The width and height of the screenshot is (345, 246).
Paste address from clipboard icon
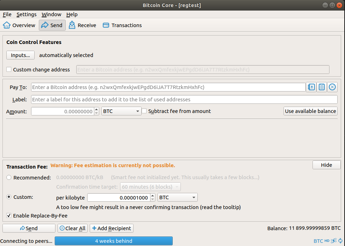pos(322,87)
